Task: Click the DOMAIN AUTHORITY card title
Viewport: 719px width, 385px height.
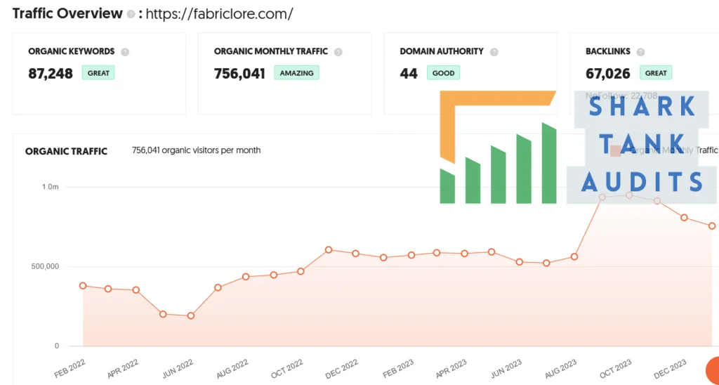Action: [442, 51]
